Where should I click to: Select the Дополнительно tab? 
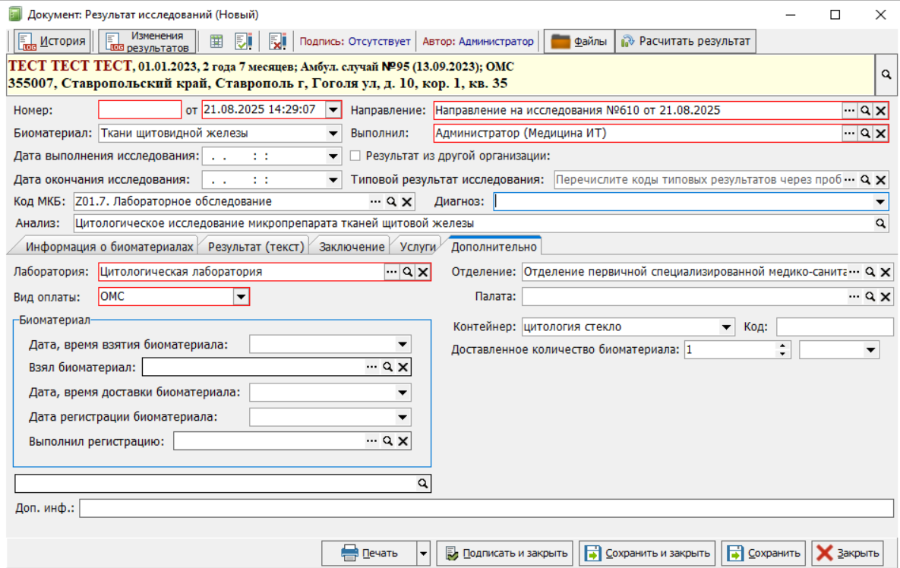494,246
